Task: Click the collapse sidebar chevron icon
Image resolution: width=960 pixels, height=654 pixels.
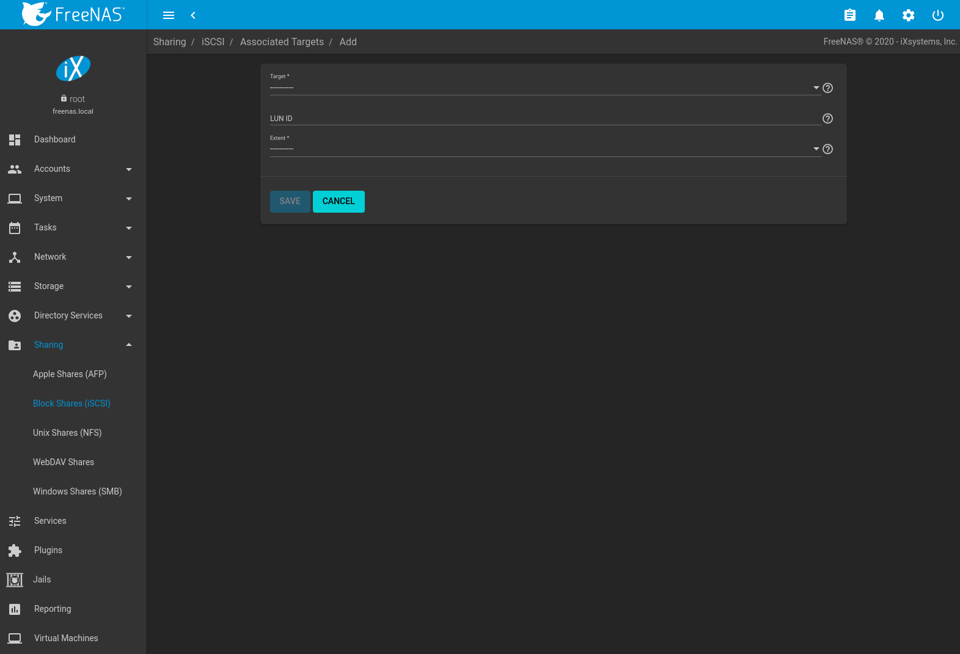Action: pos(193,15)
